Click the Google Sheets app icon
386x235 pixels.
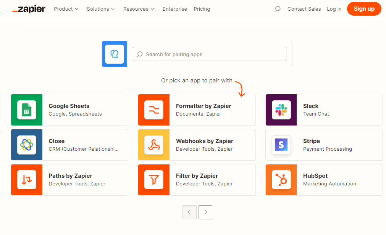click(27, 110)
